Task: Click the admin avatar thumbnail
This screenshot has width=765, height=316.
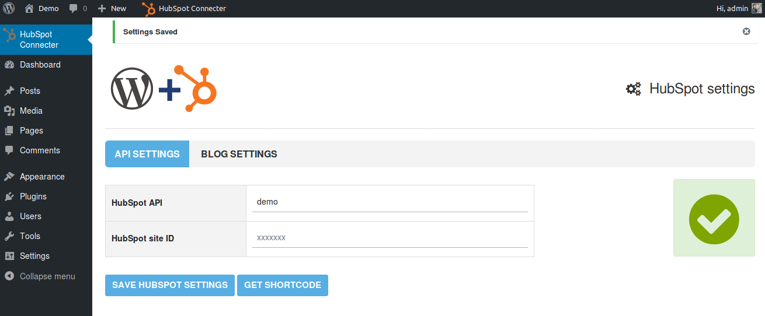Action: [x=756, y=8]
